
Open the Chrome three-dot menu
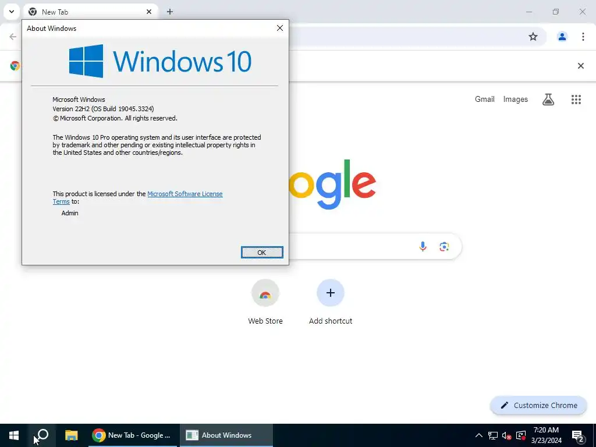pyautogui.click(x=583, y=37)
